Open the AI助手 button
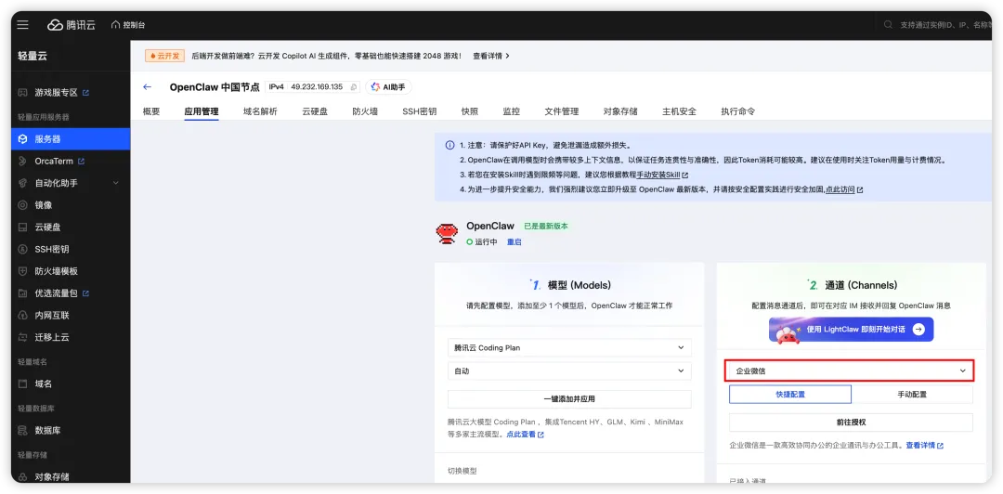Image resolution: width=1003 pixels, height=494 pixels. tap(388, 87)
